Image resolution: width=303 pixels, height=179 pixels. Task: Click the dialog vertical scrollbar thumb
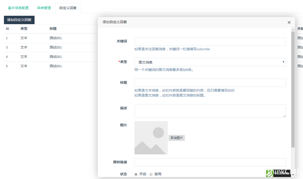pos(293,90)
